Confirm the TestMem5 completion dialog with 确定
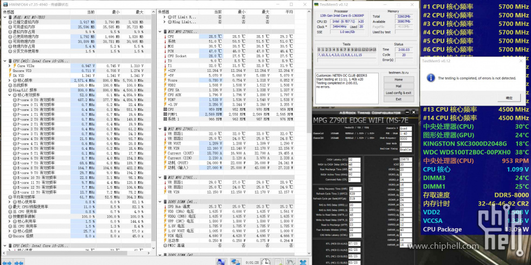The height and width of the screenshot is (265, 531). 509,98
